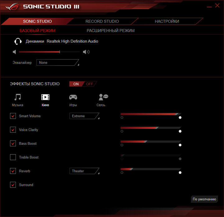Adjust the Reverb level slider
224x217 pixels.
pos(151,169)
